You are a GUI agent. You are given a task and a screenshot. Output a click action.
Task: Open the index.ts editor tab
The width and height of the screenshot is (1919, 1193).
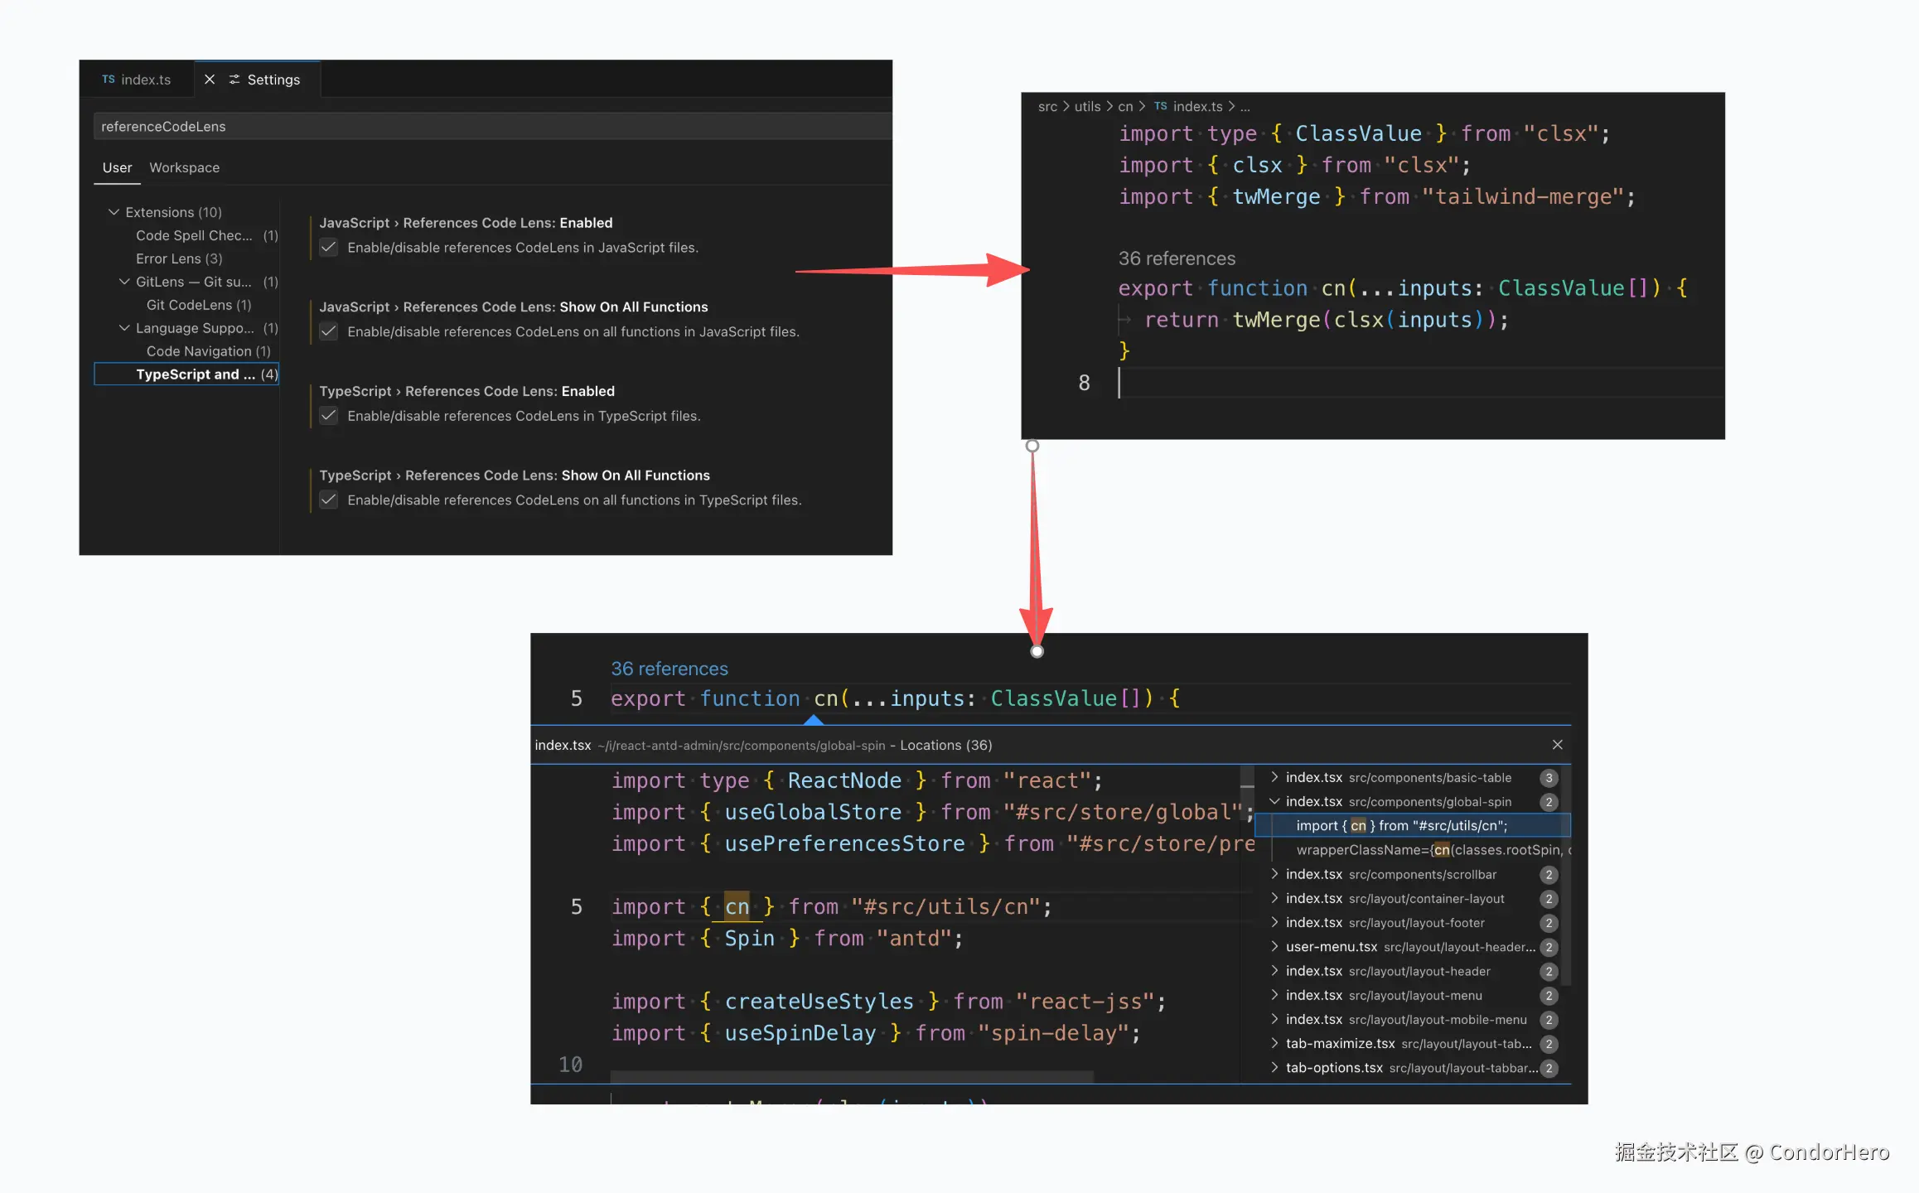click(x=145, y=80)
